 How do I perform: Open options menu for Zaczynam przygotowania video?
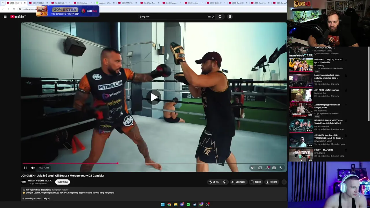pos(346,105)
